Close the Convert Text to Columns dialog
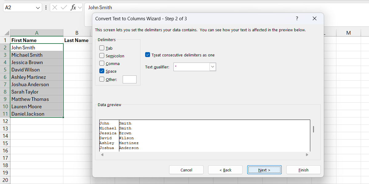Viewport: 369px width, 184px height. pos(314,19)
